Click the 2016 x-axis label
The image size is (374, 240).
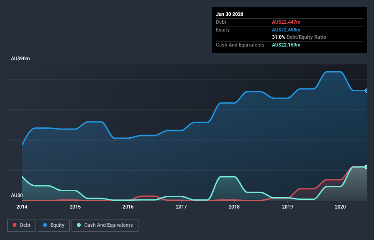(x=128, y=207)
